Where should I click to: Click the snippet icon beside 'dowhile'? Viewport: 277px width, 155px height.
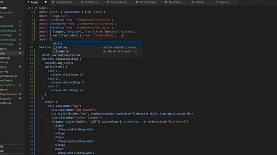pos(55,51)
